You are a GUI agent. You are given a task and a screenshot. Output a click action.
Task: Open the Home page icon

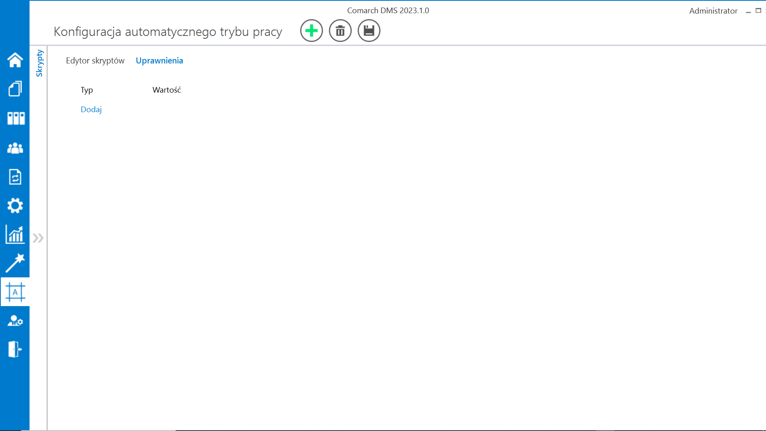point(15,60)
